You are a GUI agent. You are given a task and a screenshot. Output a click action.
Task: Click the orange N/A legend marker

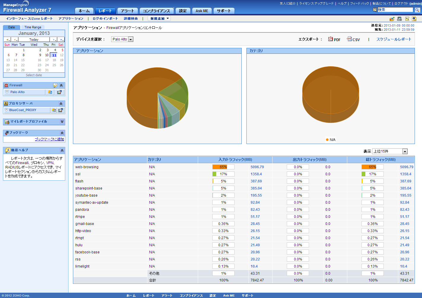(x=327, y=140)
